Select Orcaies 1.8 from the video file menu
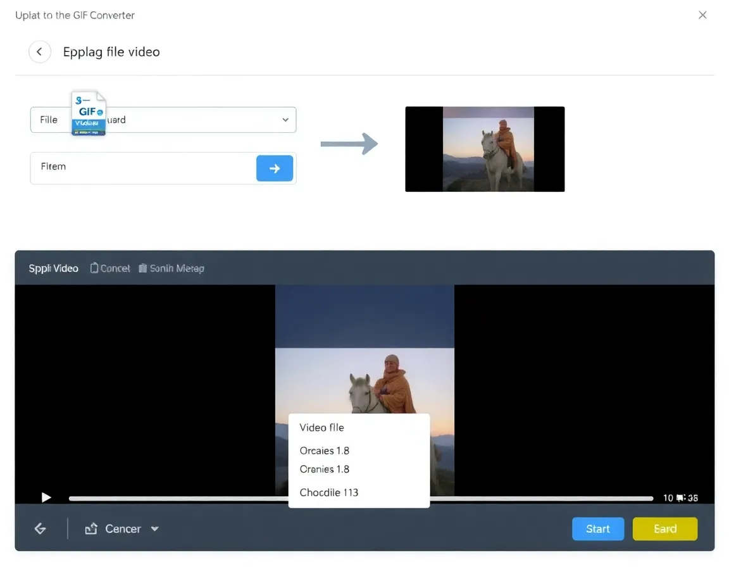The image size is (729, 567). 325,451
